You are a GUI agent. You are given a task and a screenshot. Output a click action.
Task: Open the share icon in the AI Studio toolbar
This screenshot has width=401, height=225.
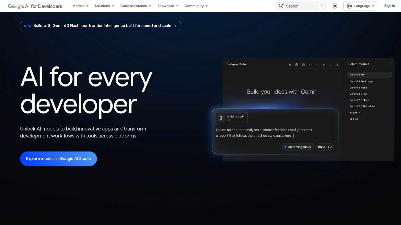tap(317, 64)
